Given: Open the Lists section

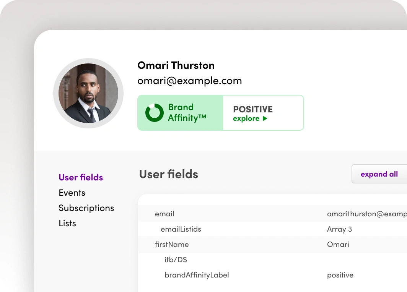Looking at the screenshot, I should coord(67,223).
